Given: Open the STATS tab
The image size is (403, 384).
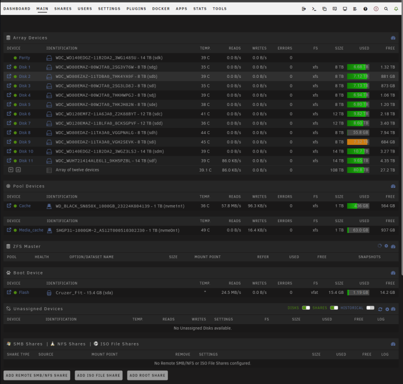Looking at the screenshot, I should tap(200, 9).
